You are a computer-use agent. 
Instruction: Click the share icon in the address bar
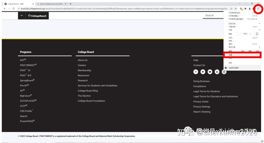point(231,9)
